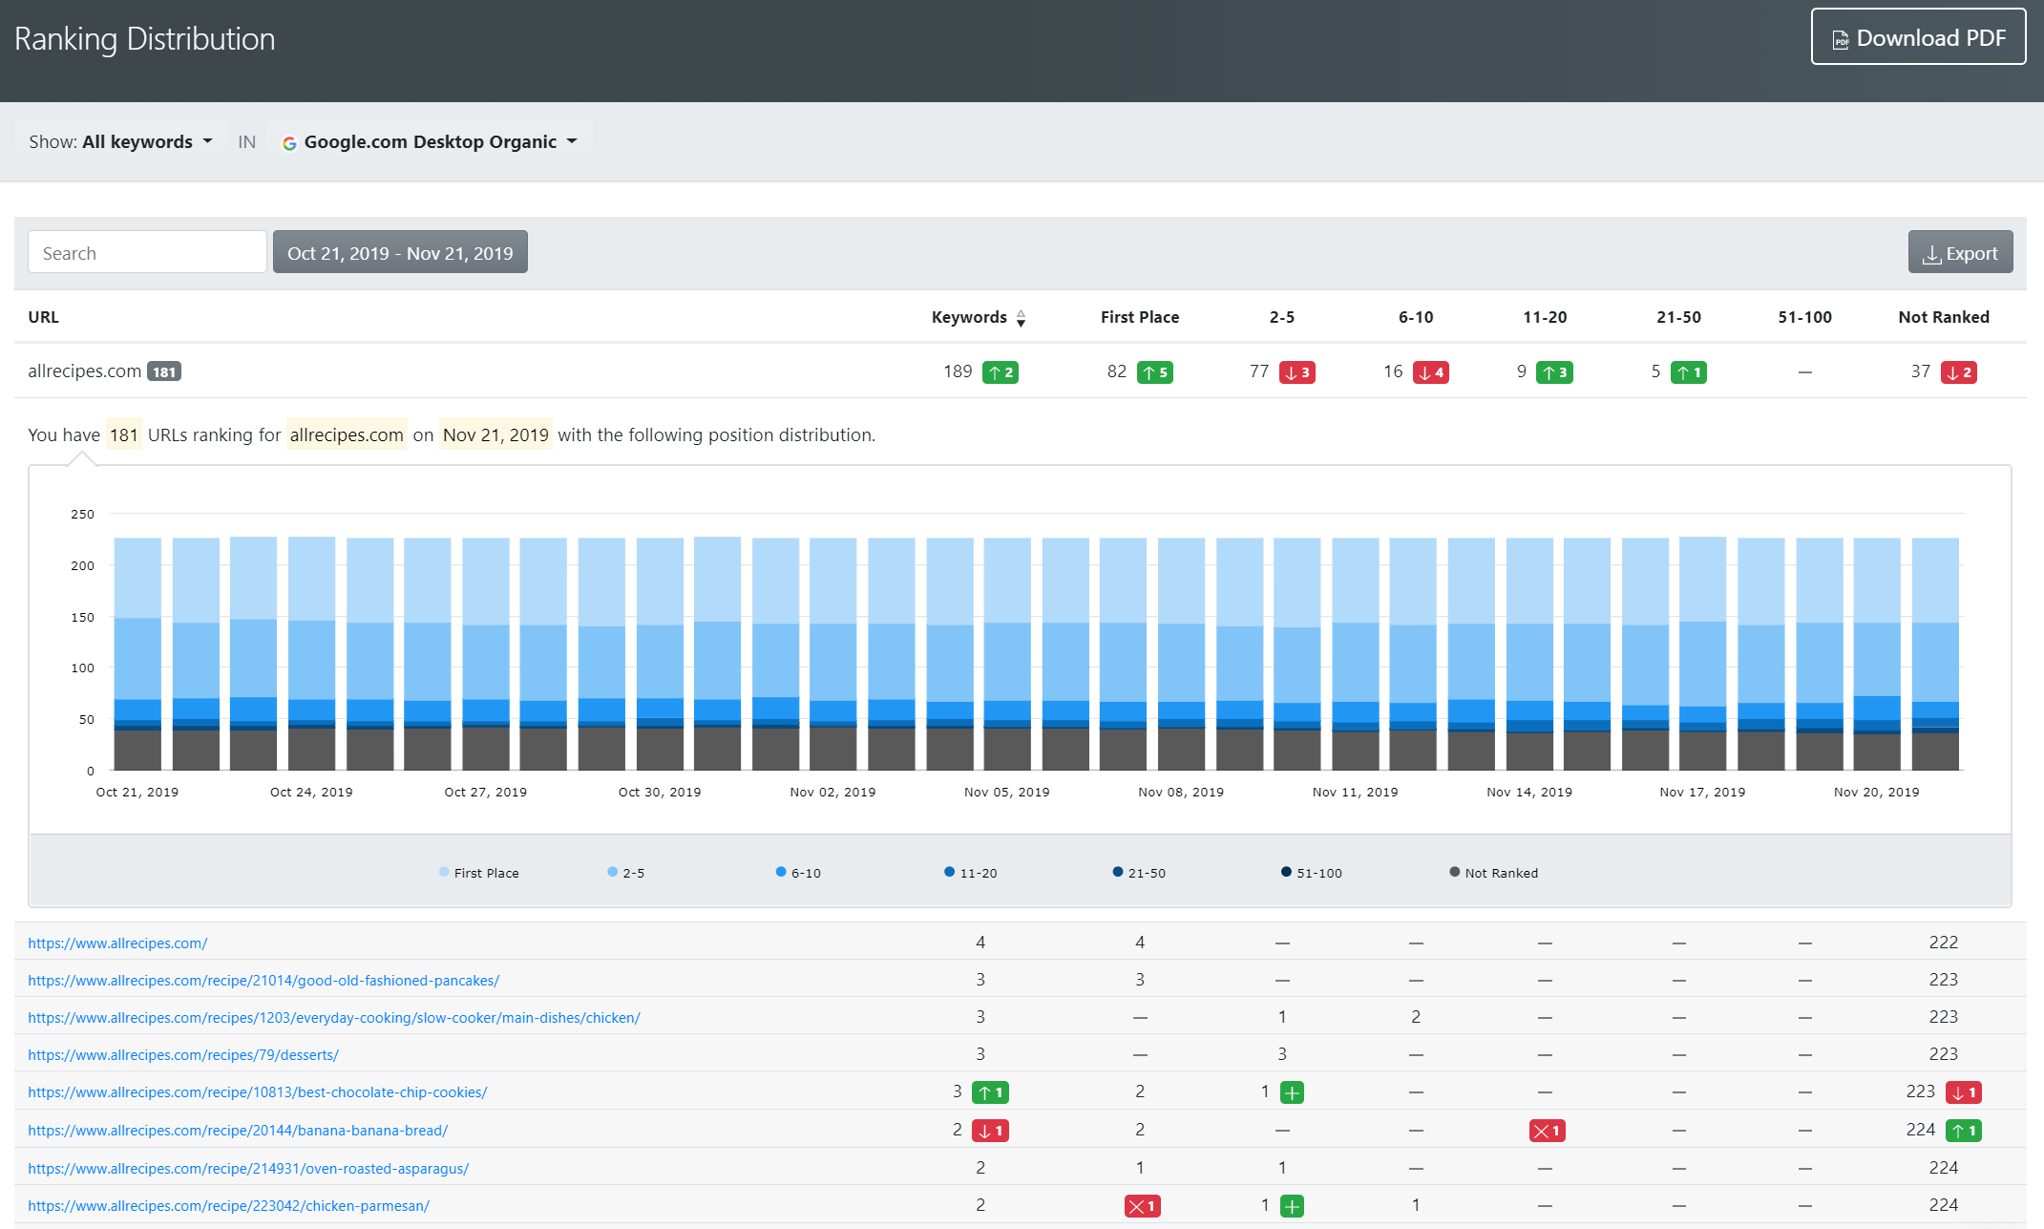The image size is (2044, 1229).
Task: Open the Oct 21 - Nov 21 date range picker
Action: [400, 252]
